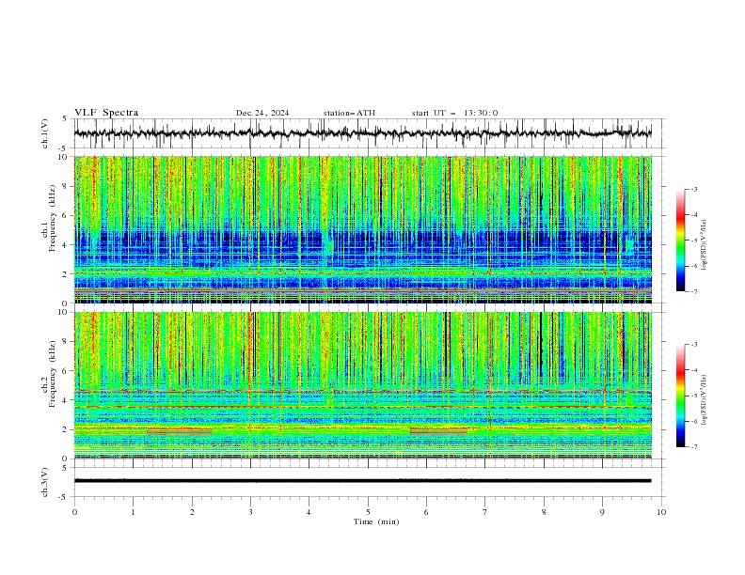Click the ch.1 spectrogram color bar
Viewport: 745px width, 575px height.
point(680,241)
